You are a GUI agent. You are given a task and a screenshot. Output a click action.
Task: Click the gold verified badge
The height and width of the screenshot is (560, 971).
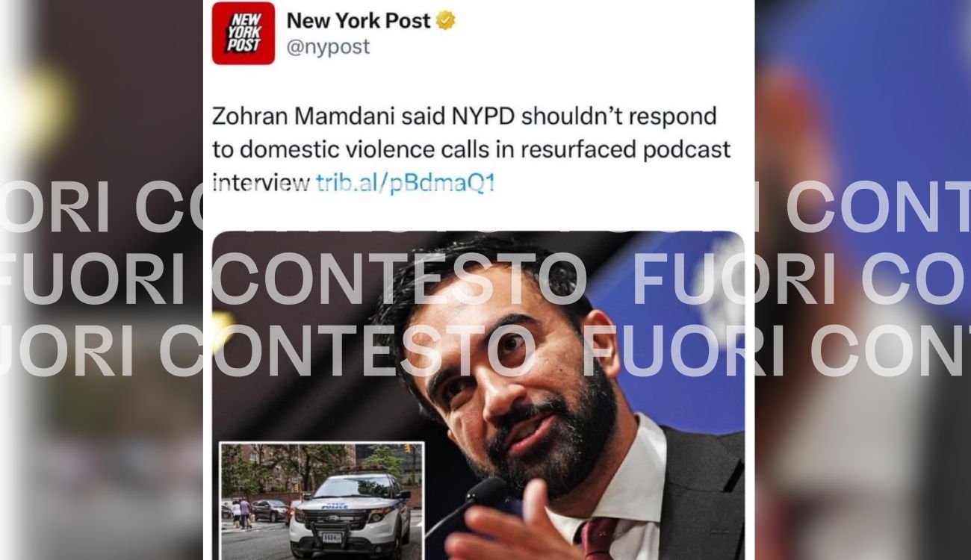click(x=446, y=21)
